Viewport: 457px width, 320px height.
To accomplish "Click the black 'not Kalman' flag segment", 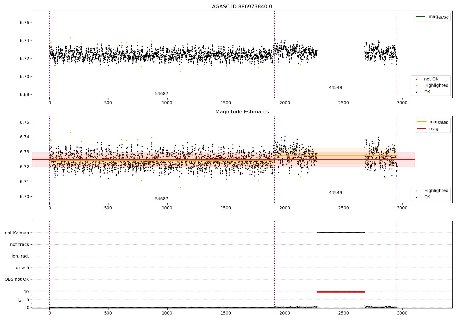I will point(341,233).
